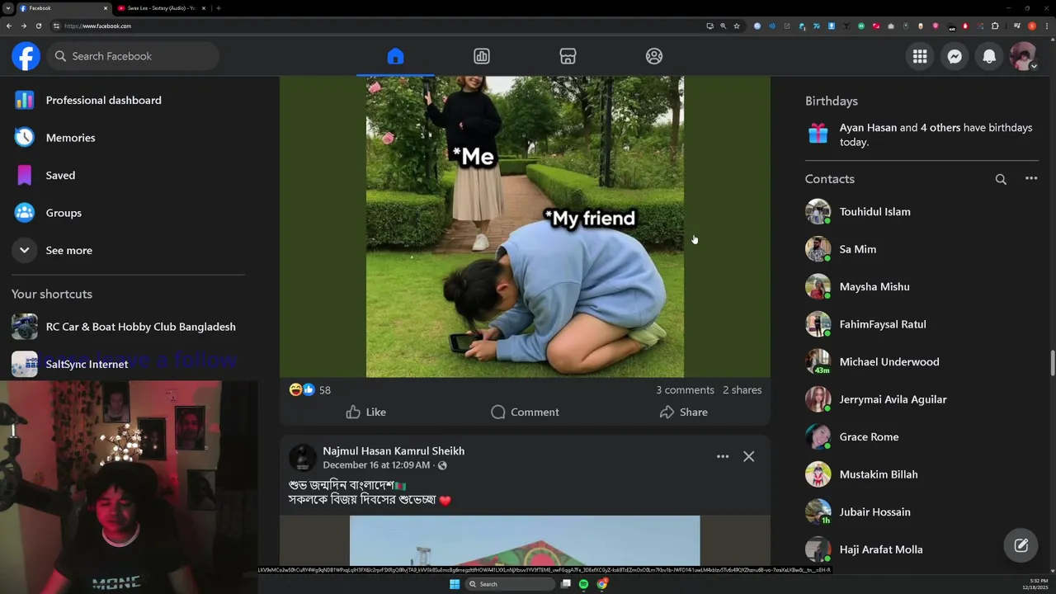Open a new browser tab
The image size is (1056, 594).
coord(218,8)
